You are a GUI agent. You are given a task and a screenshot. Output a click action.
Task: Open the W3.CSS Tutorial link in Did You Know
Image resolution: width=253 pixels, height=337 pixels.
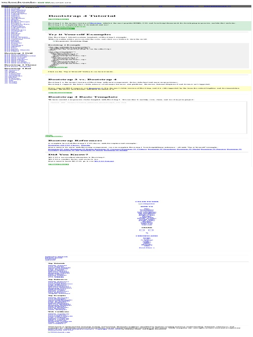104,161
